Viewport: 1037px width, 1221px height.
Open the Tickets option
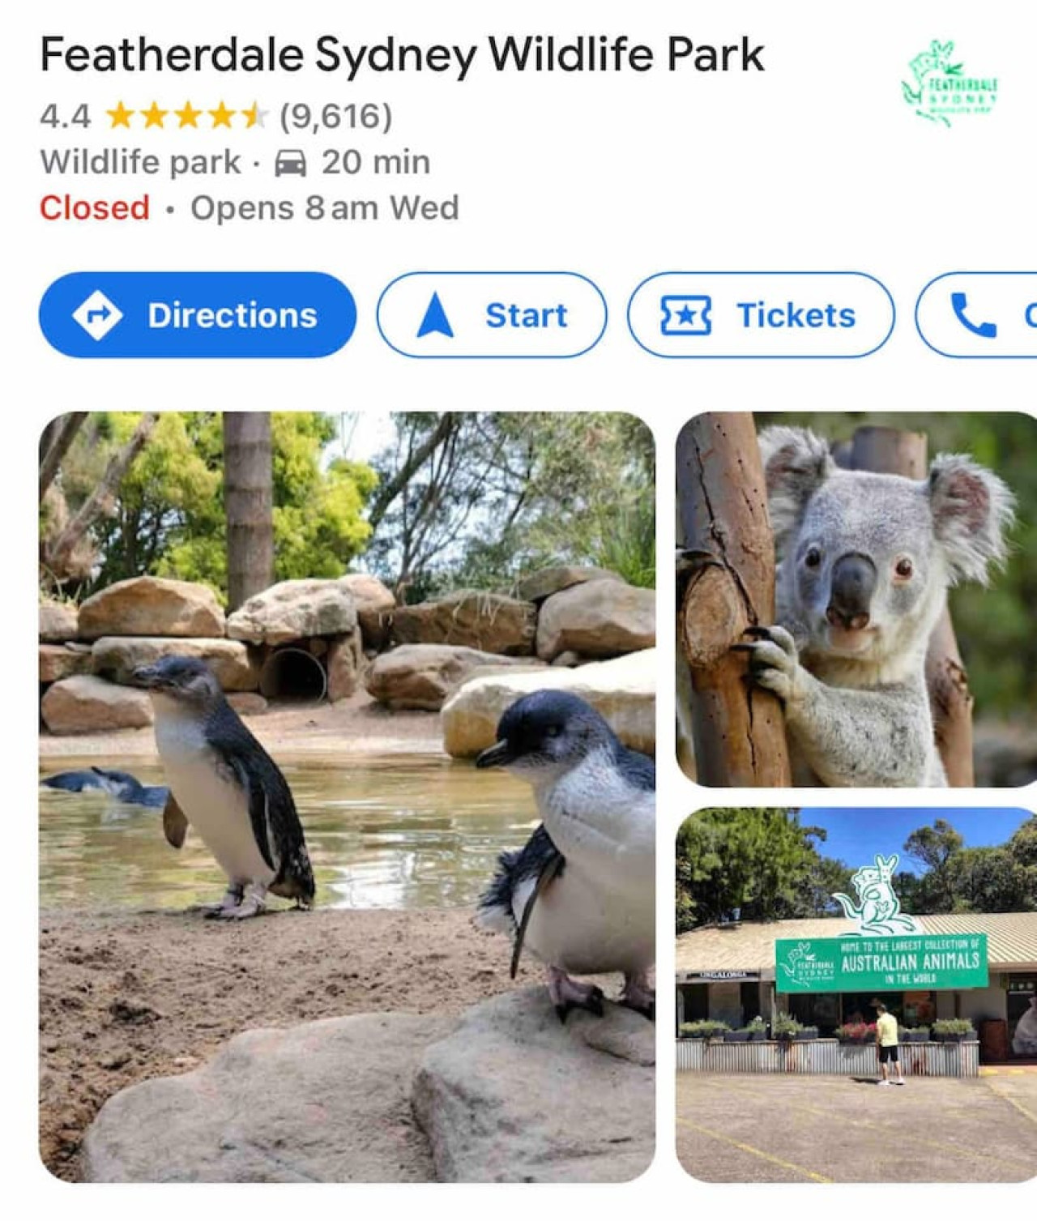click(x=762, y=315)
